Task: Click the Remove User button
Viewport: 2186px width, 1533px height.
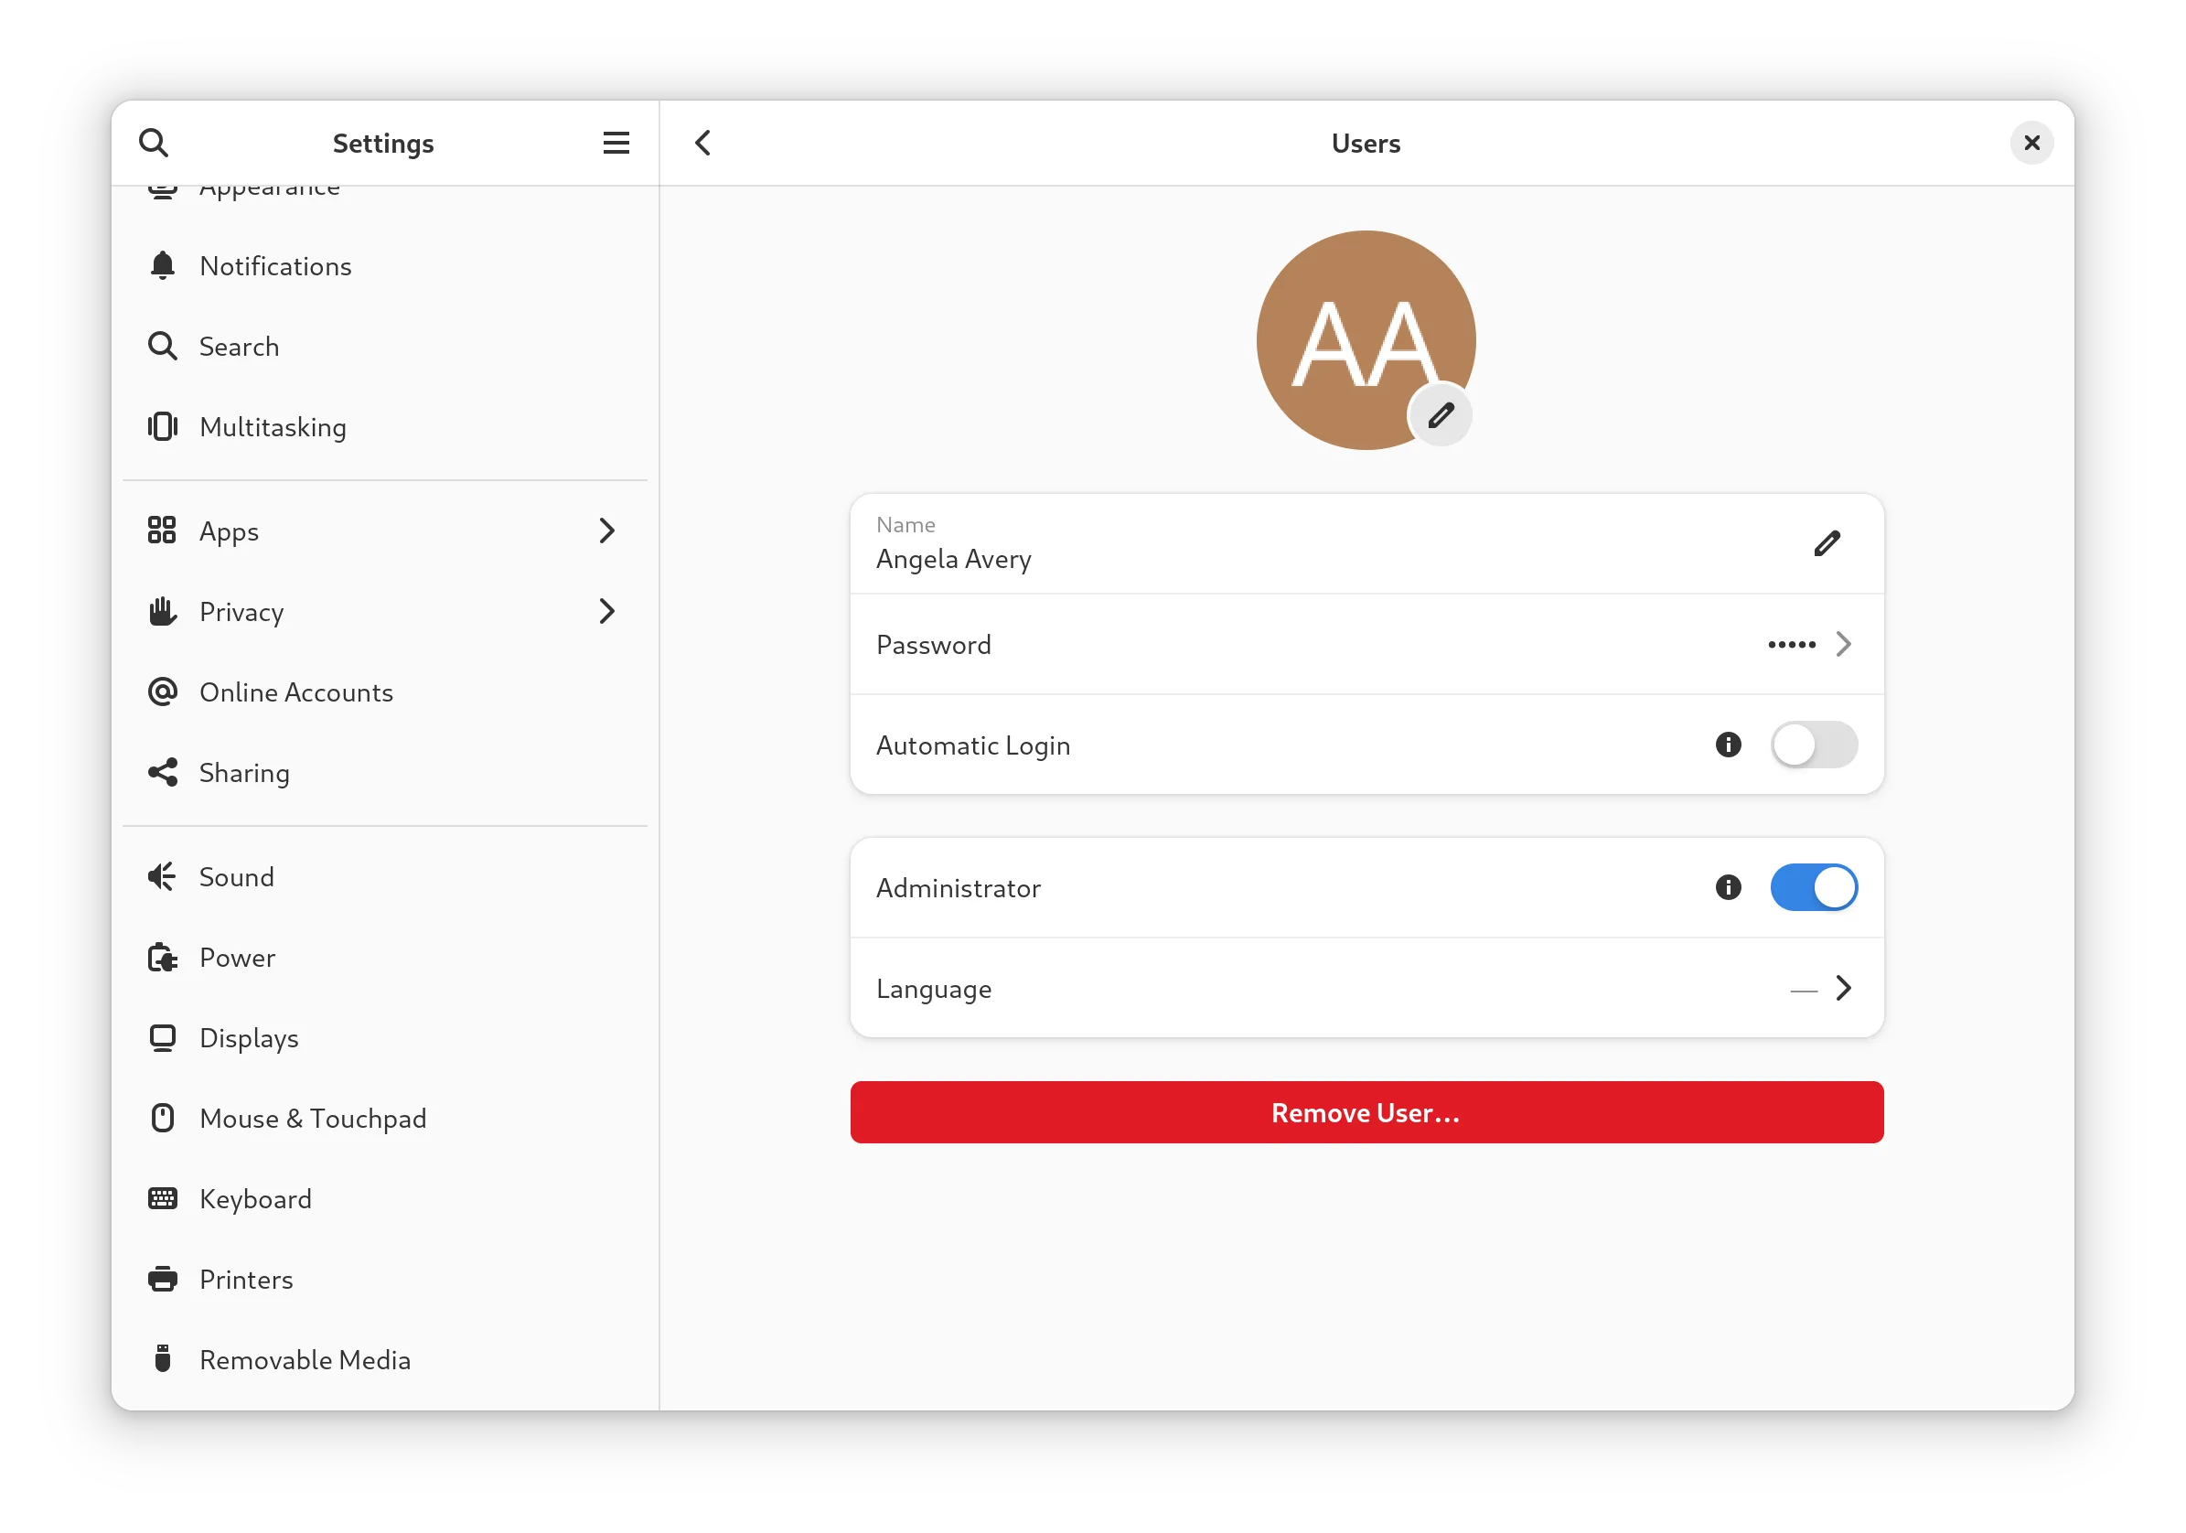Action: coord(1366,1112)
